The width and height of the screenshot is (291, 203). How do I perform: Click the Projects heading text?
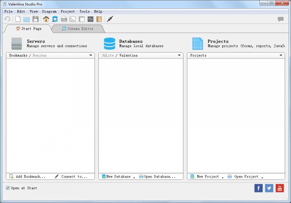tap(218, 41)
